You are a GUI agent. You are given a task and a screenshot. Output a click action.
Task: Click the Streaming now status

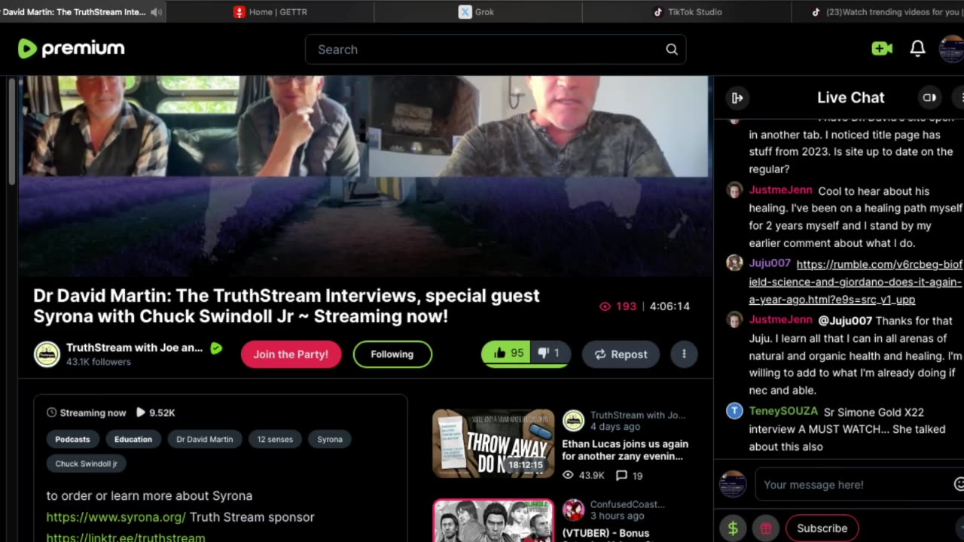coord(86,413)
